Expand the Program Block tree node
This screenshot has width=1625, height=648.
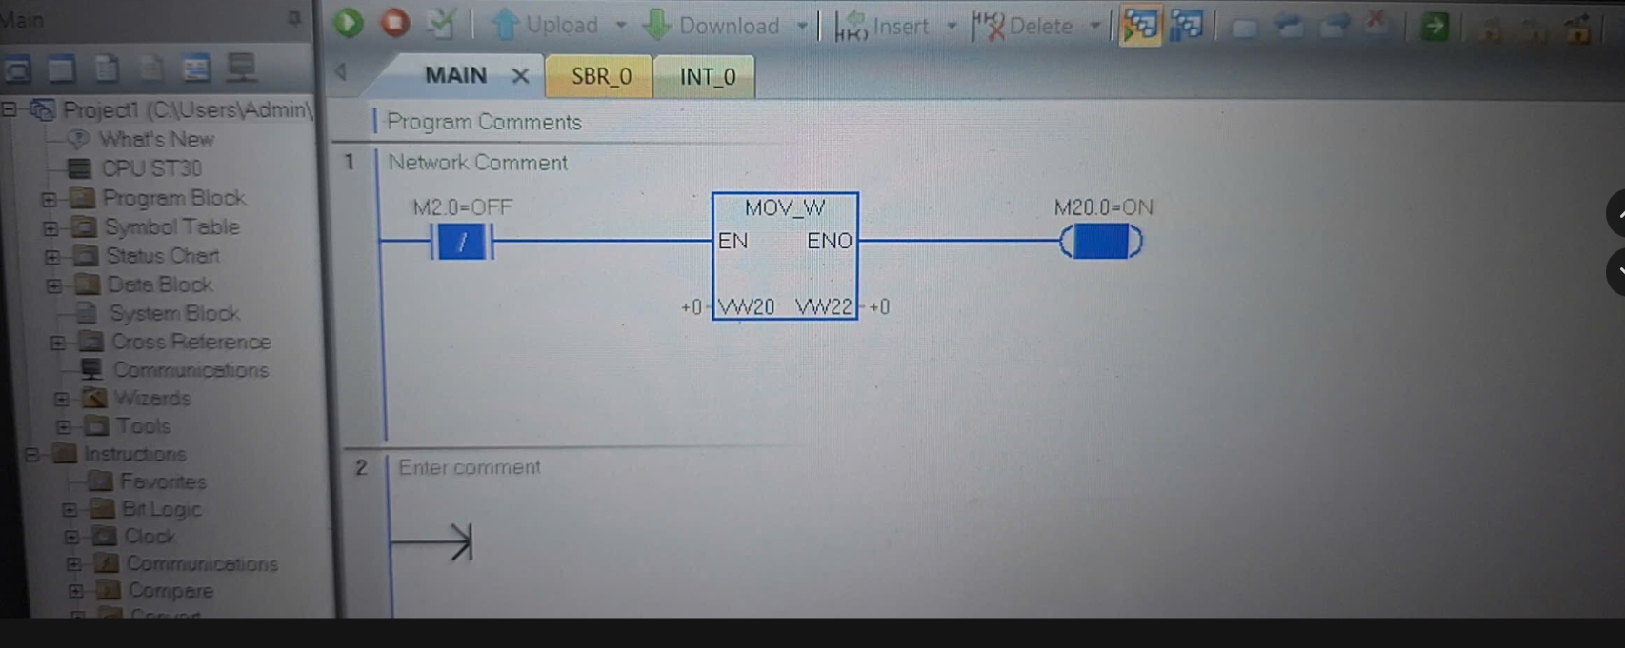tap(49, 199)
